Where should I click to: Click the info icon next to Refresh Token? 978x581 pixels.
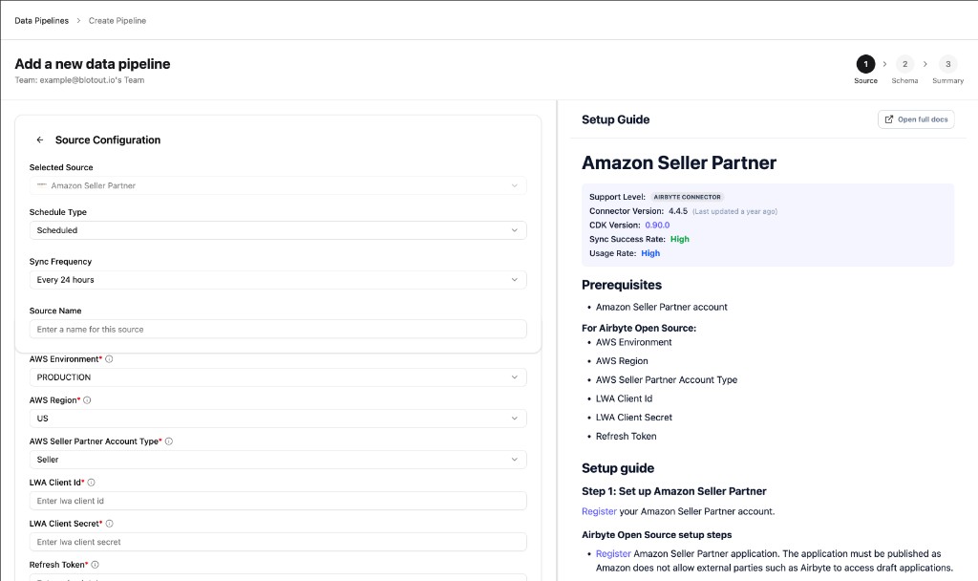pyautogui.click(x=96, y=565)
